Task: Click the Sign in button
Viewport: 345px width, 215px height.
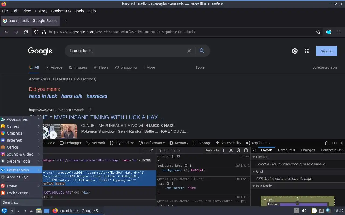Action: (326, 51)
